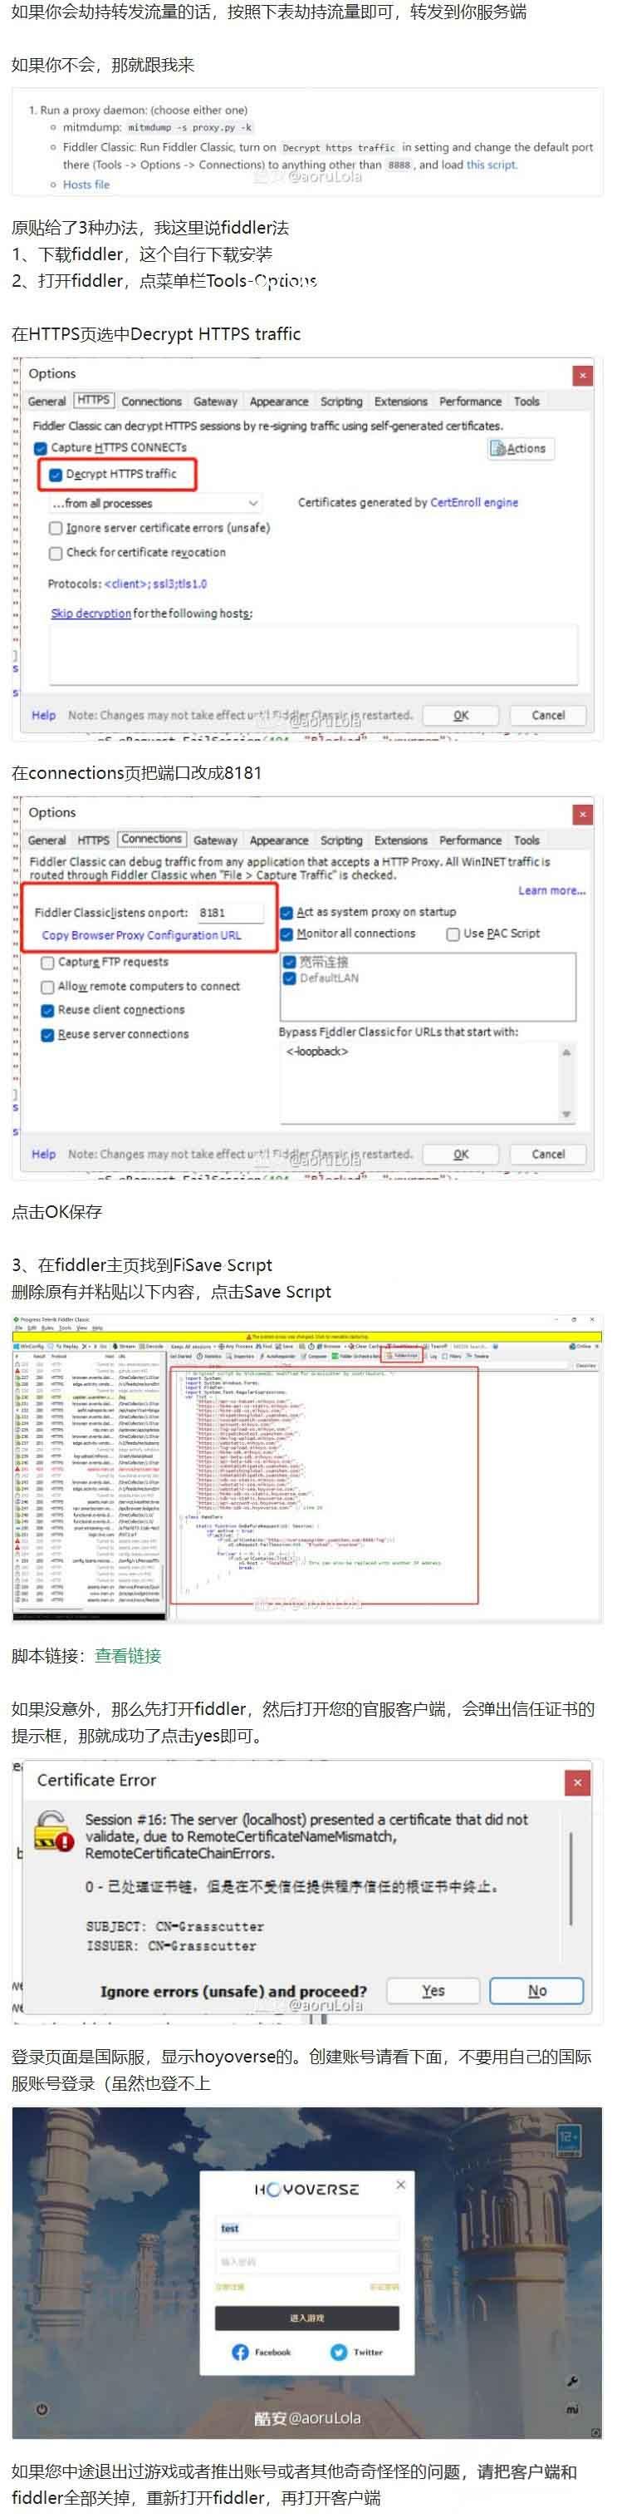This screenshot has width=617, height=2518.
Task: Click OK in the Connections options dialog
Action: [461, 1155]
